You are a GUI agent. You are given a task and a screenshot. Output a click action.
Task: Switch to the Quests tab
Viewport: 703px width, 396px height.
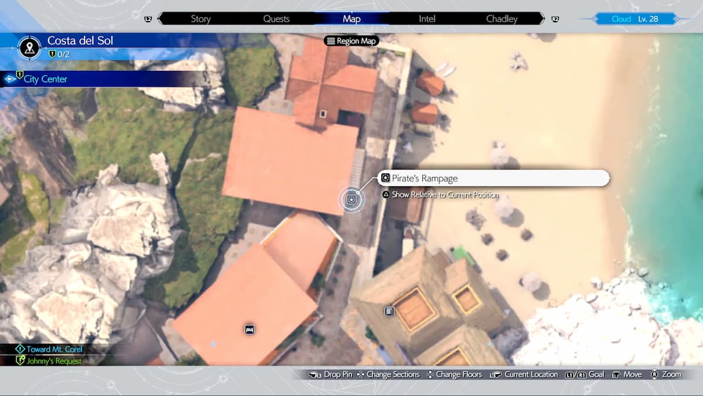(276, 19)
